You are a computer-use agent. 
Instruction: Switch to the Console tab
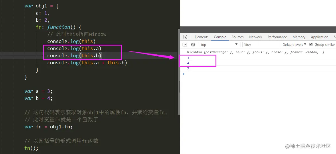[220, 37]
